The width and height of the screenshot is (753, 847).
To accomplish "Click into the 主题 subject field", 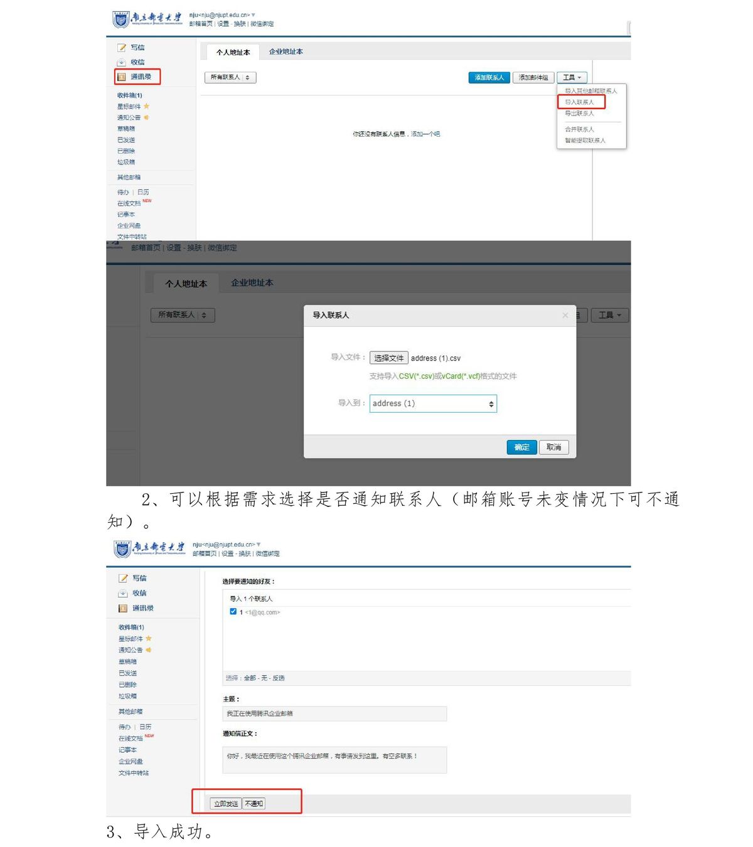I will [334, 713].
